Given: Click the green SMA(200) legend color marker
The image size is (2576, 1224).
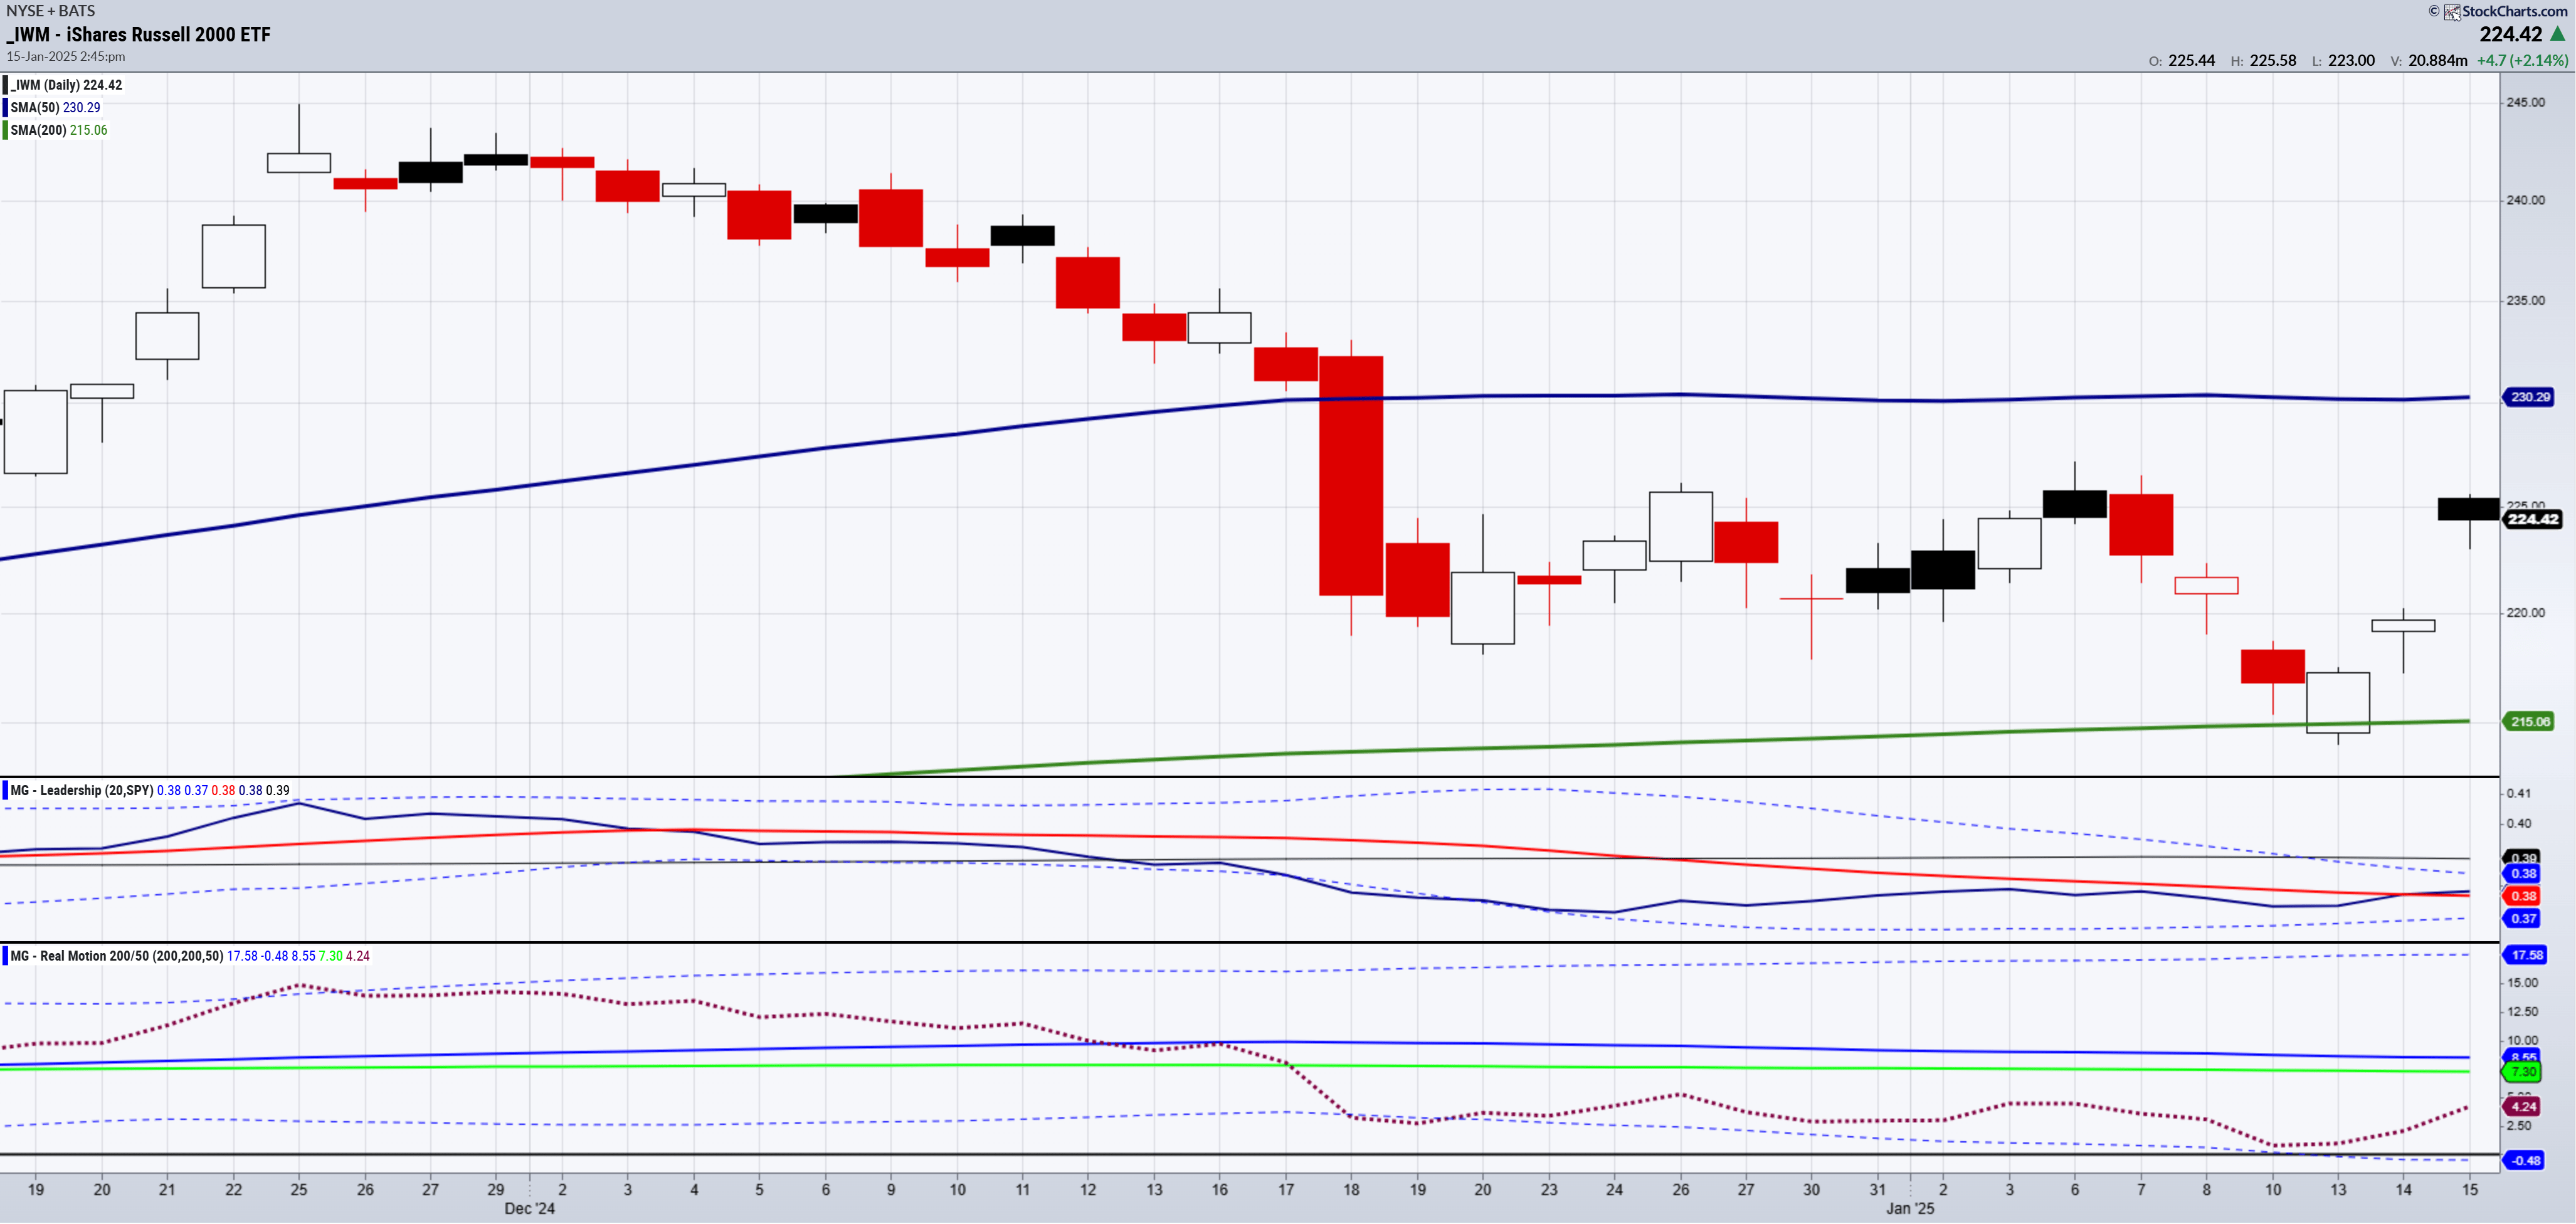Looking at the screenshot, I should click(5, 130).
